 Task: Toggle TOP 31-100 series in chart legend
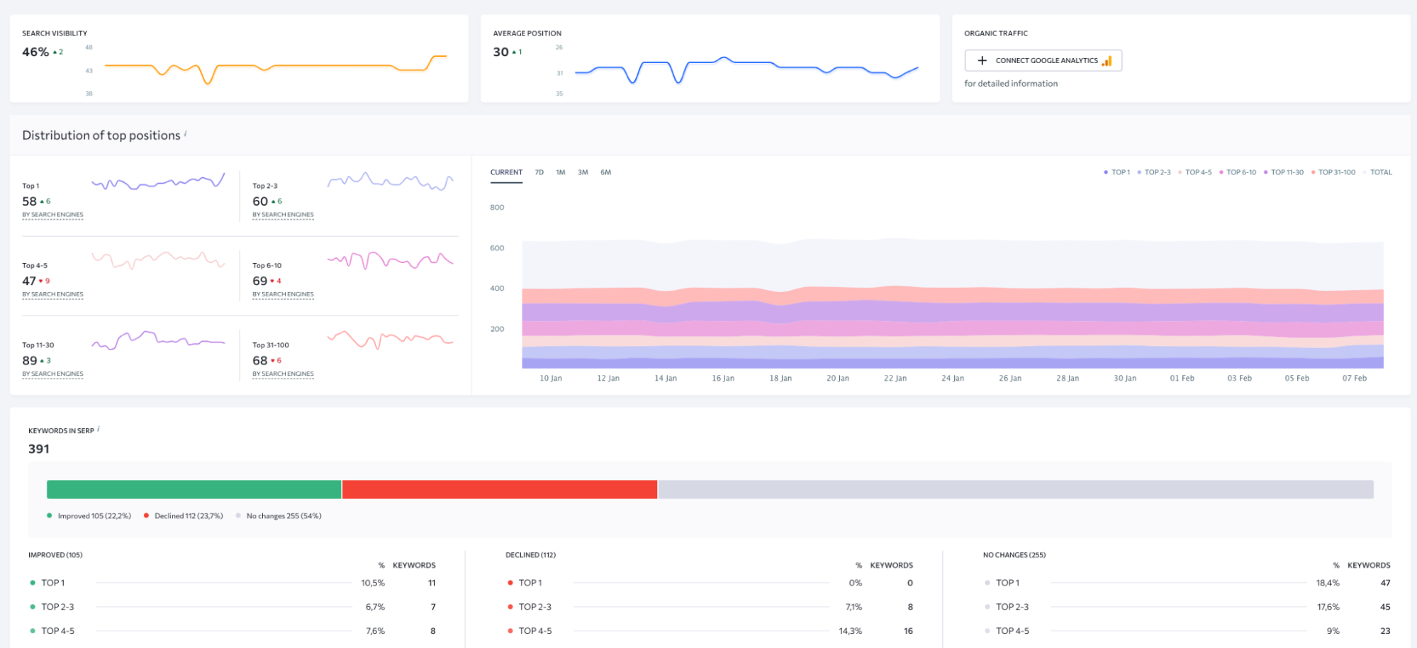click(x=1333, y=172)
